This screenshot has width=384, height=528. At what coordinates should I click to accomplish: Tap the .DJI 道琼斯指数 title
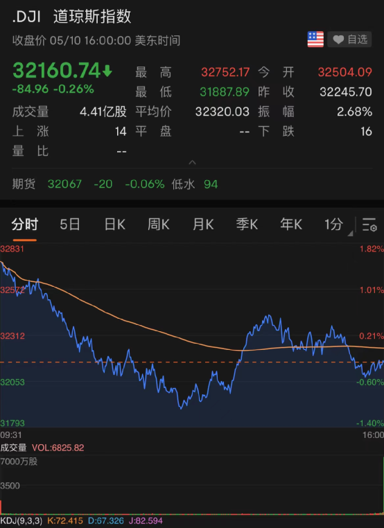(x=72, y=17)
